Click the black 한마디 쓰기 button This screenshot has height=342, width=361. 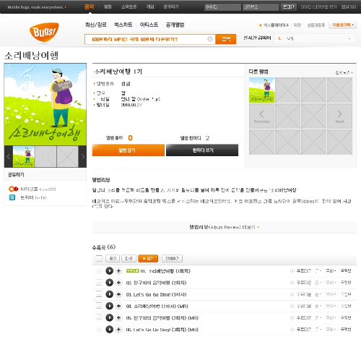[202, 150]
